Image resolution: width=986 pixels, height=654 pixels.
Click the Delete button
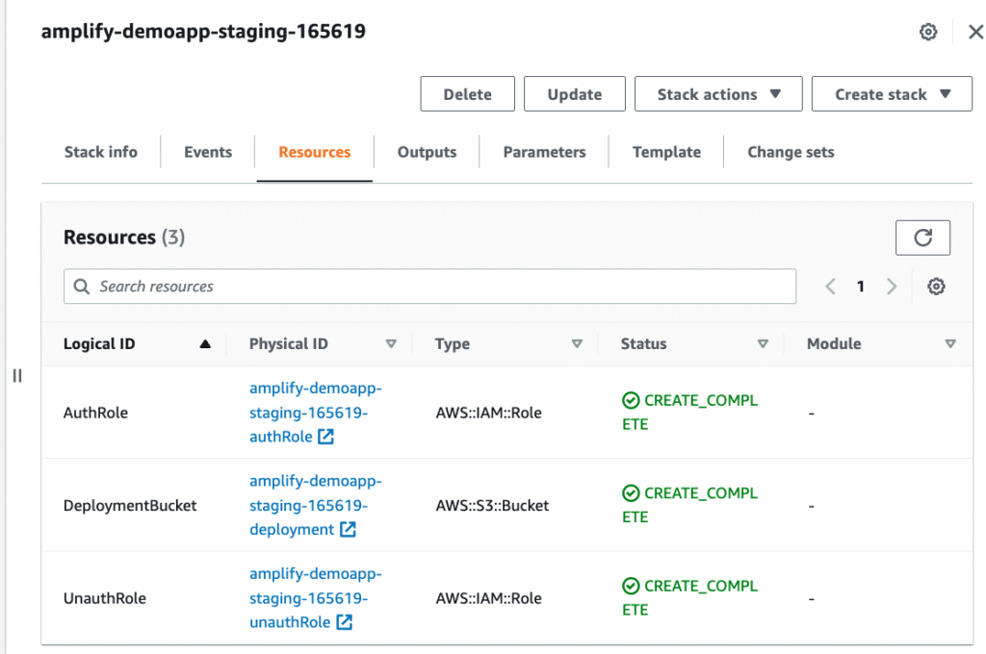(x=467, y=94)
